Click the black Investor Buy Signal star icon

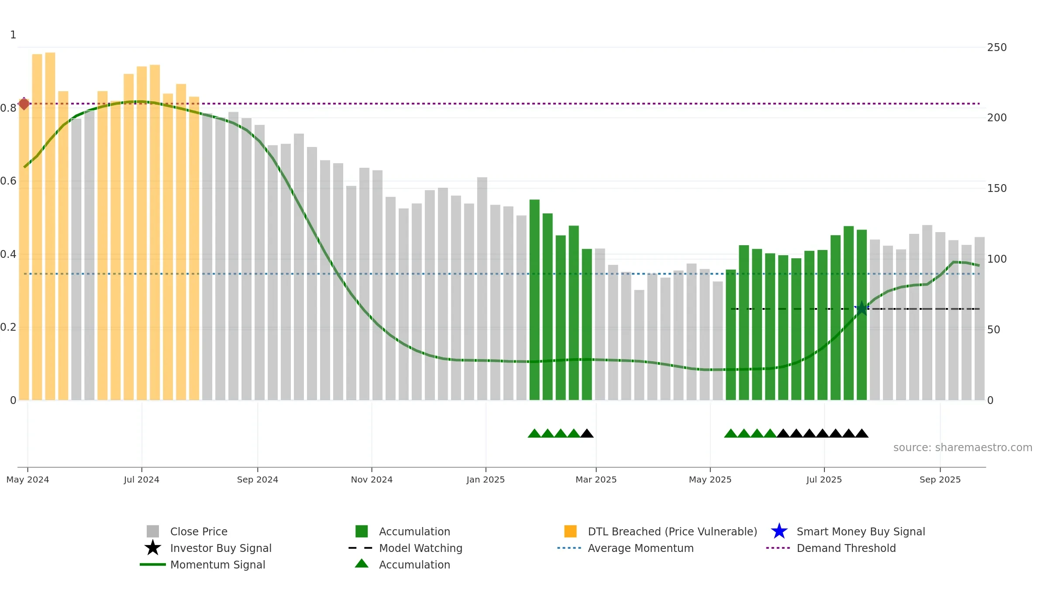[153, 548]
